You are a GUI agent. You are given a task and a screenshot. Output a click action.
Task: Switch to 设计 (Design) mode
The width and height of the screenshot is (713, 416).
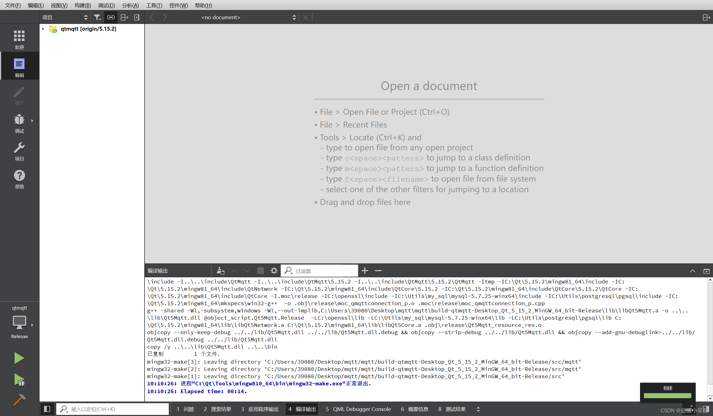[19, 95]
